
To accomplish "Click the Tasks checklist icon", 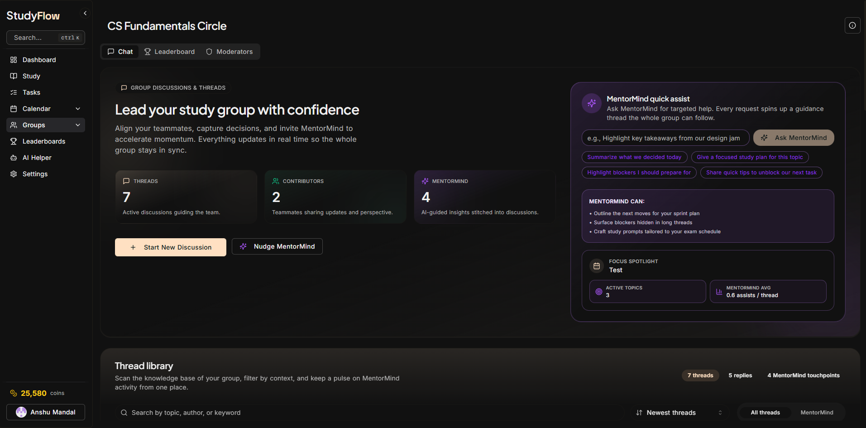I will coord(14,92).
